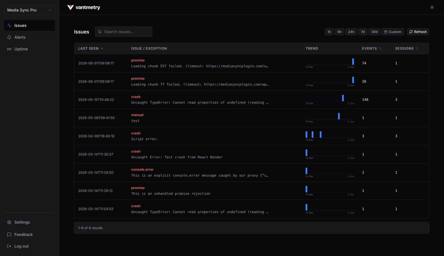Open the Alerts sidebar item
Image resolution: width=444 pixels, height=256 pixels.
pyautogui.click(x=29, y=37)
